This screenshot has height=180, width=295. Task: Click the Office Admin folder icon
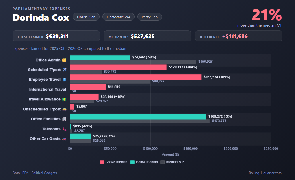pyautogui.click(x=64, y=60)
